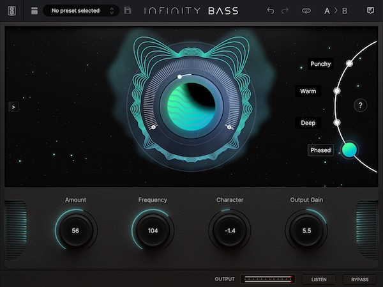
Task: Click the Output Gain label text
Action: coord(306,200)
